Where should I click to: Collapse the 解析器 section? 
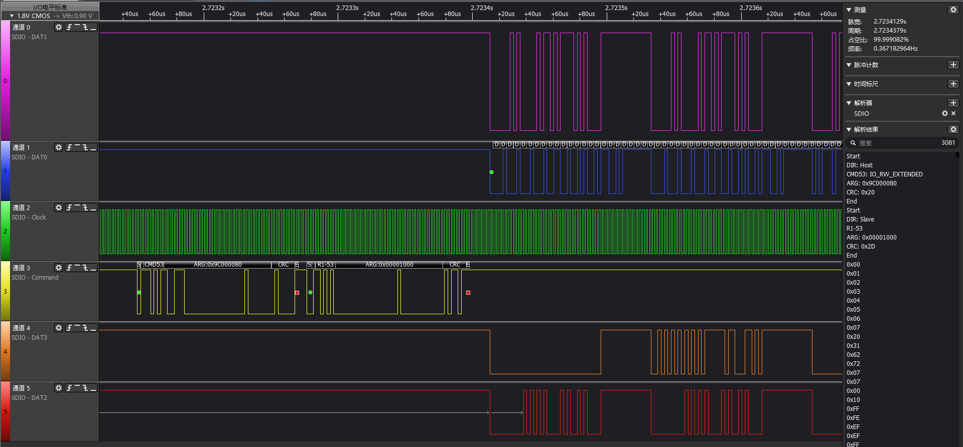point(849,103)
